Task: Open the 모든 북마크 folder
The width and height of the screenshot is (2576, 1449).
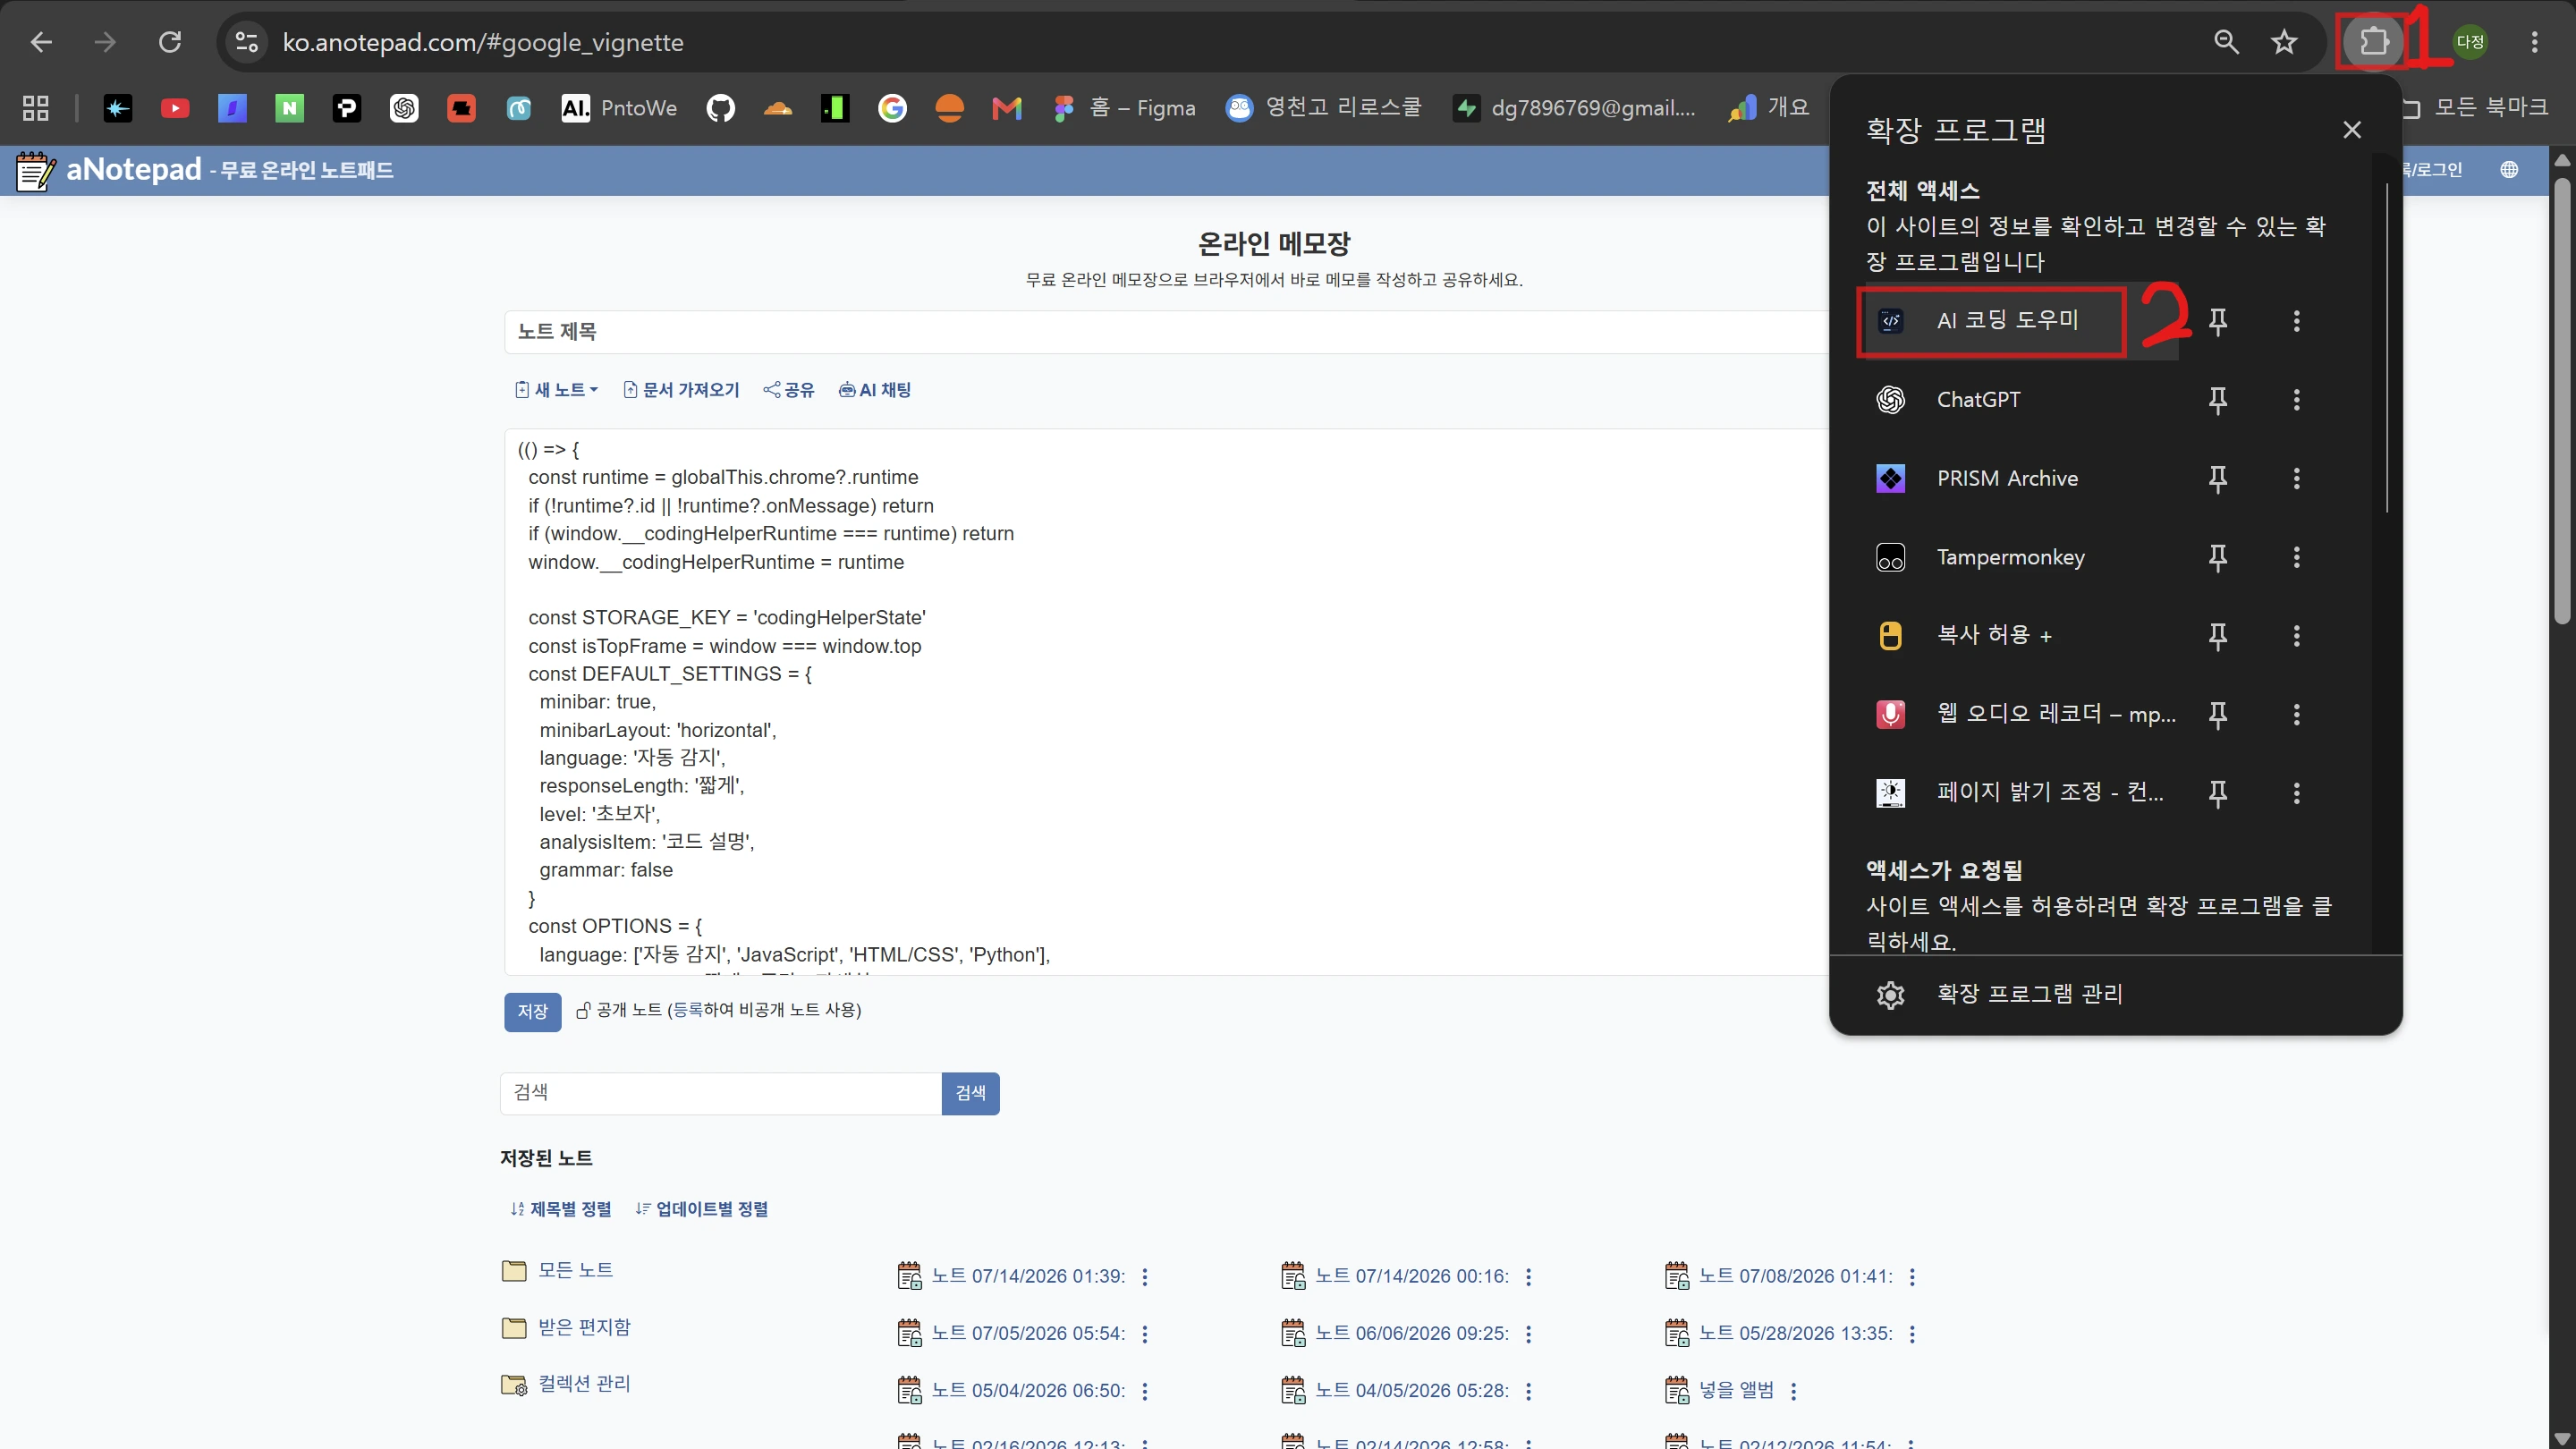Action: point(2474,108)
